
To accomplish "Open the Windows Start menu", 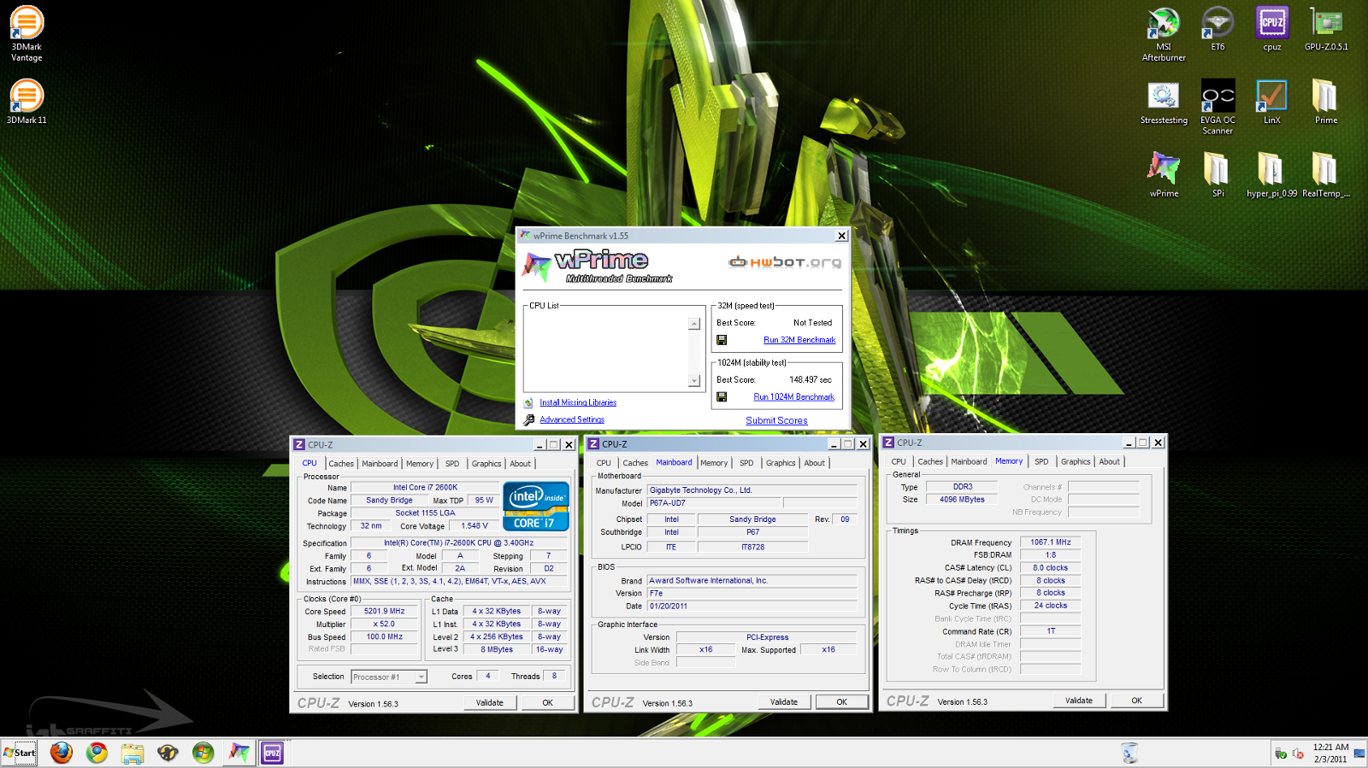I will 19,753.
